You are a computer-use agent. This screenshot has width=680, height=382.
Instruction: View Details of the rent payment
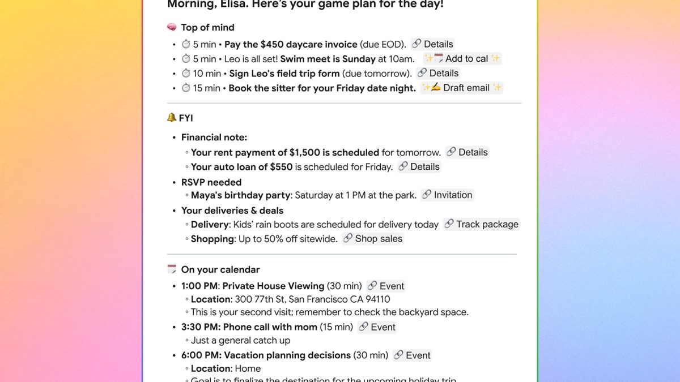(x=467, y=152)
